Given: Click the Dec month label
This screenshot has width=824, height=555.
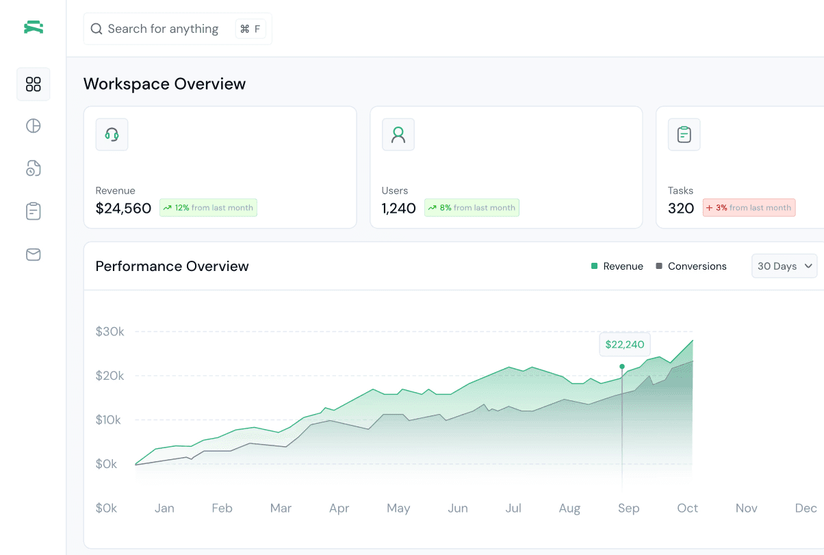Looking at the screenshot, I should click(x=806, y=508).
